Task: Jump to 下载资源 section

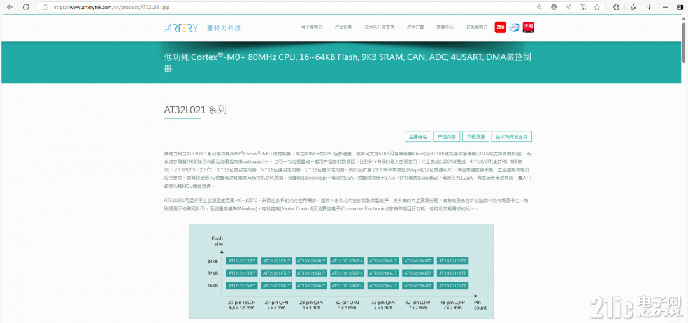Action: [476, 136]
